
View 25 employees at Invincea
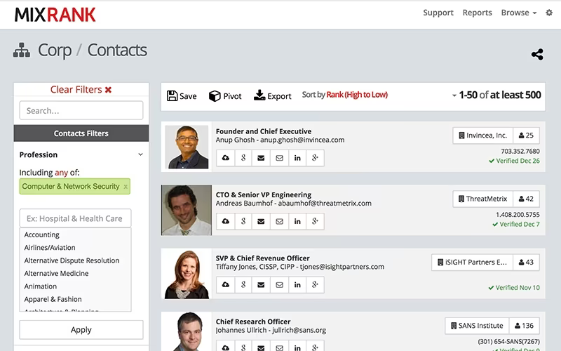click(526, 135)
